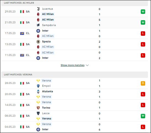The height and width of the screenshot is (133, 151).
Task: Click the Lecce club crest icon
Action: tap(38, 113)
